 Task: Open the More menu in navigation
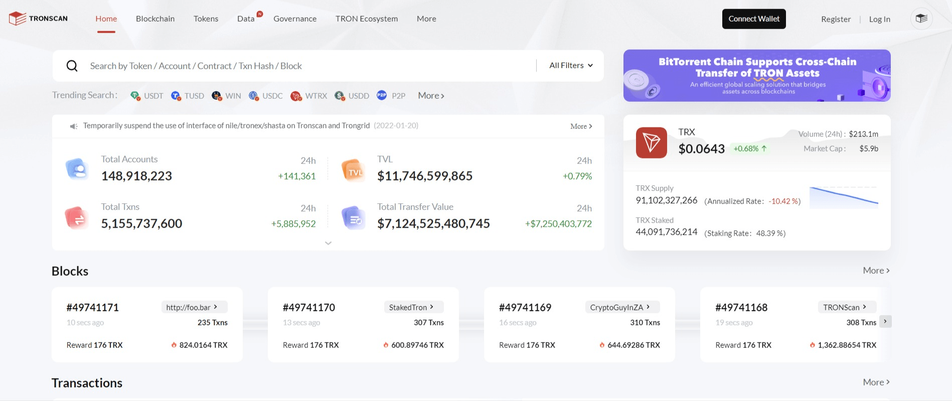(426, 19)
